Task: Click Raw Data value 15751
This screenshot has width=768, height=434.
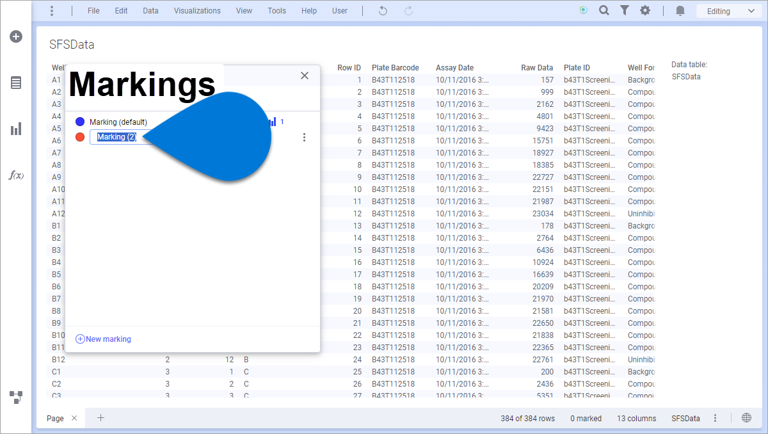Action: pyautogui.click(x=543, y=141)
